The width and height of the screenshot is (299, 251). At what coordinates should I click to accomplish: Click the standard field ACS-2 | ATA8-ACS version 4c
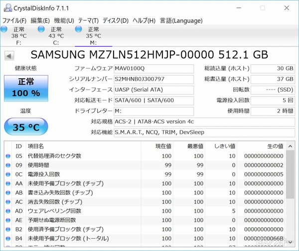tap(204, 122)
